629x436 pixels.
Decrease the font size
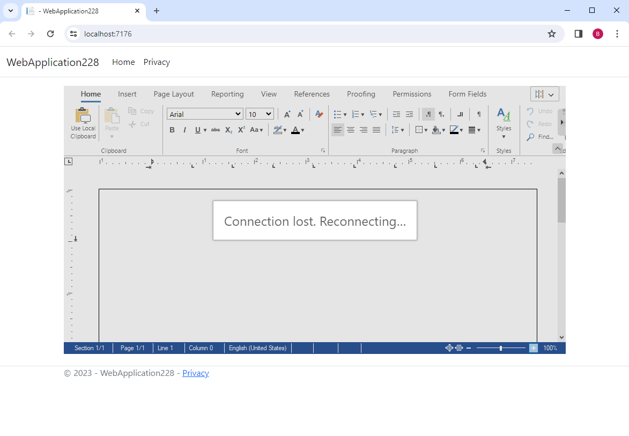(x=300, y=114)
